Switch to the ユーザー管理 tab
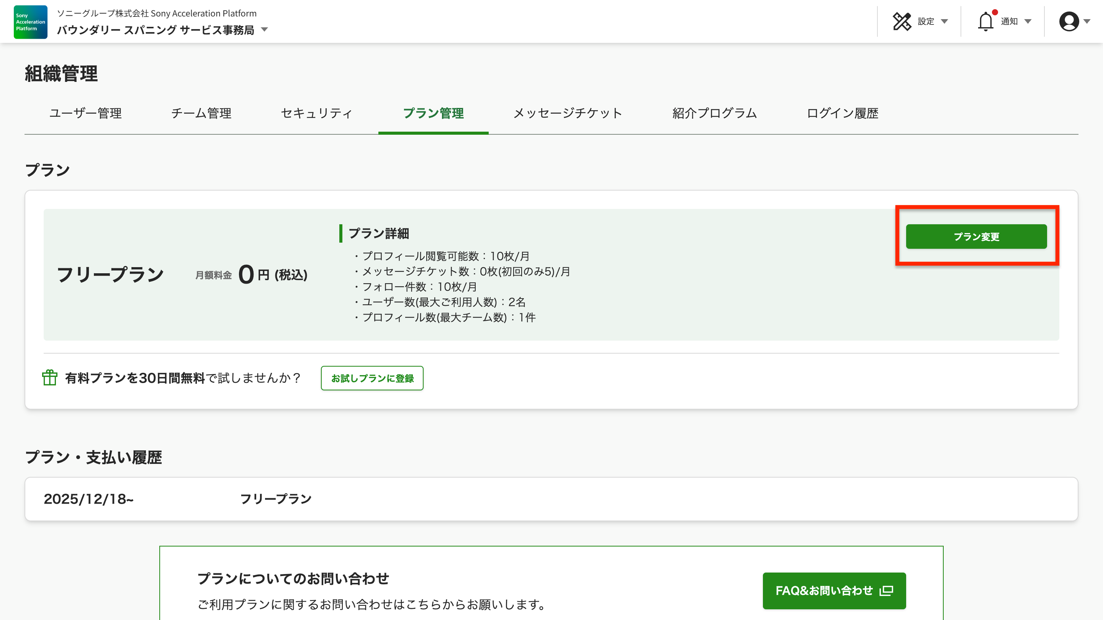 [x=85, y=113]
